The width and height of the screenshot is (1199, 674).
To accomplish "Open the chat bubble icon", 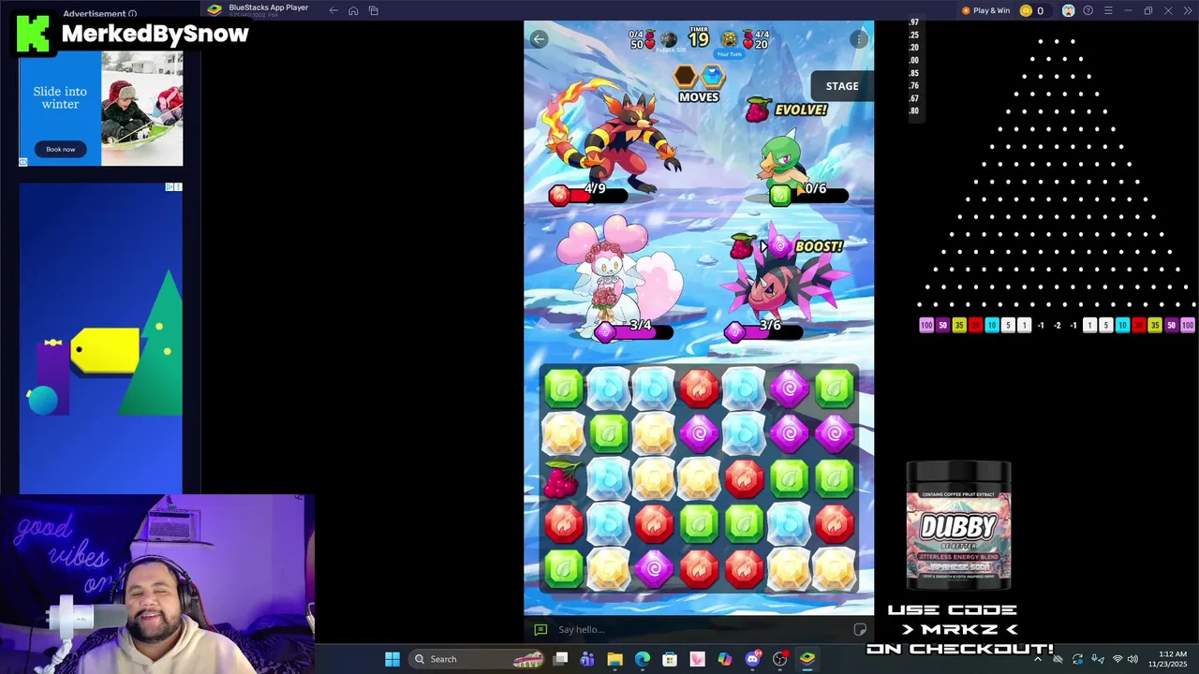I will click(x=540, y=629).
